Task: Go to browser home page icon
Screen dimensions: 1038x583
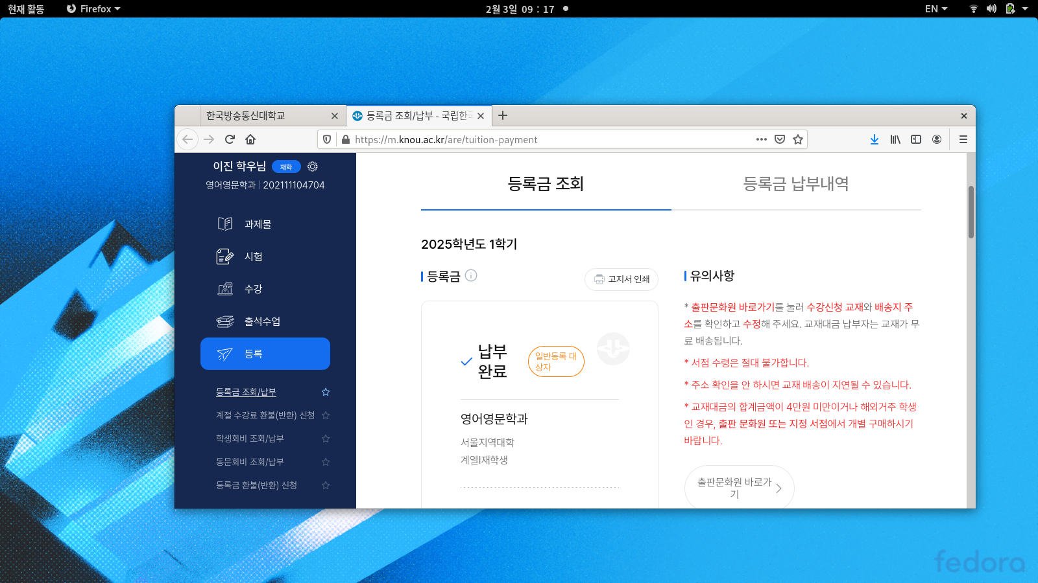Action: point(250,139)
